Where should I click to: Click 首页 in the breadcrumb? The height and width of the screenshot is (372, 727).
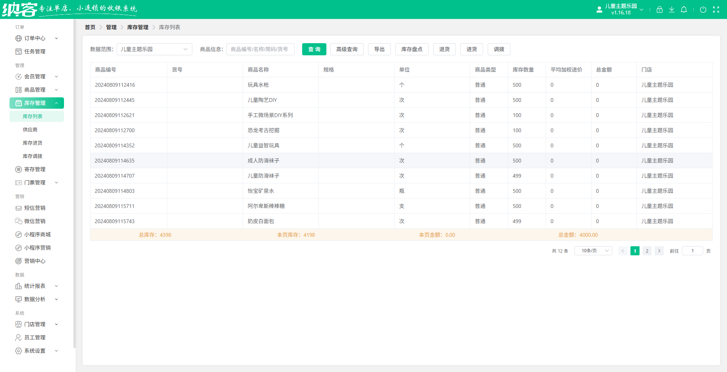90,27
